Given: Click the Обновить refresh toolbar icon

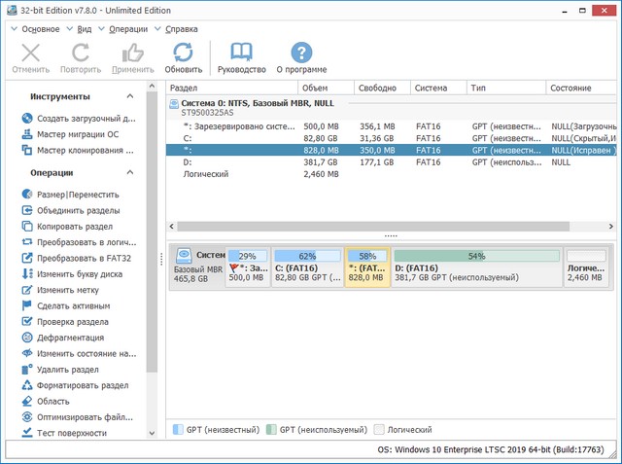Looking at the screenshot, I should (x=183, y=53).
